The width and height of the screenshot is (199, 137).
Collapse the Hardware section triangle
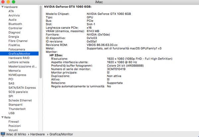(2, 7)
